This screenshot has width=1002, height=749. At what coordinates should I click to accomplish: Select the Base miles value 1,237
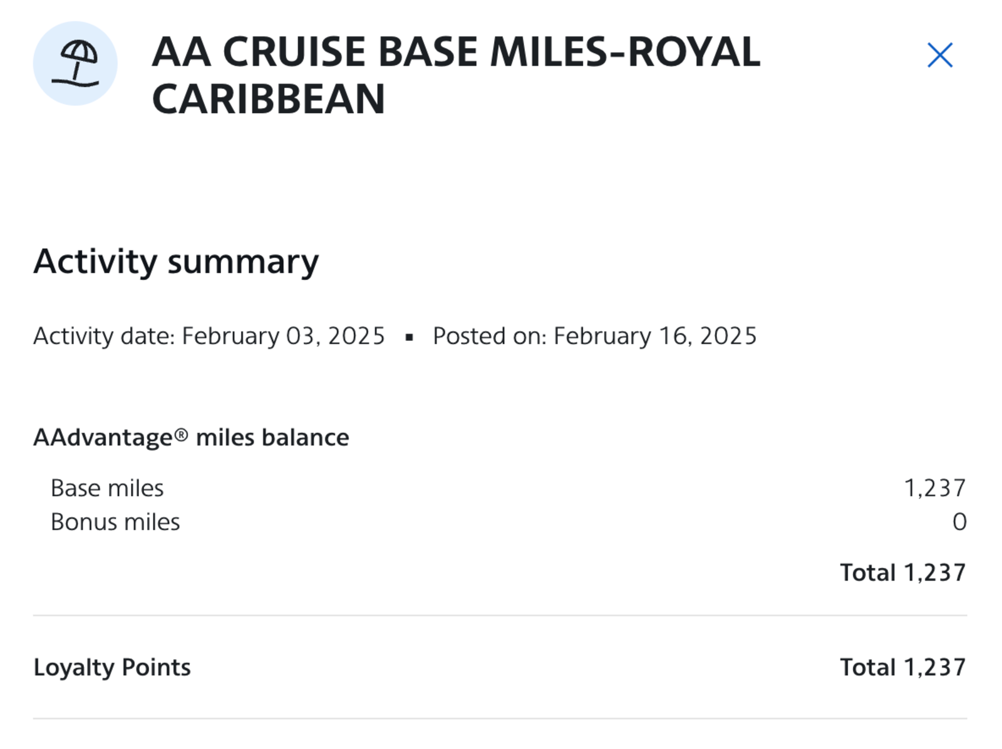tap(936, 487)
